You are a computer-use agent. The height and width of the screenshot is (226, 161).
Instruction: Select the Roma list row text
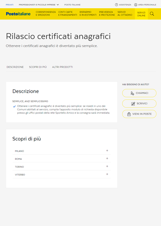pos(18,159)
